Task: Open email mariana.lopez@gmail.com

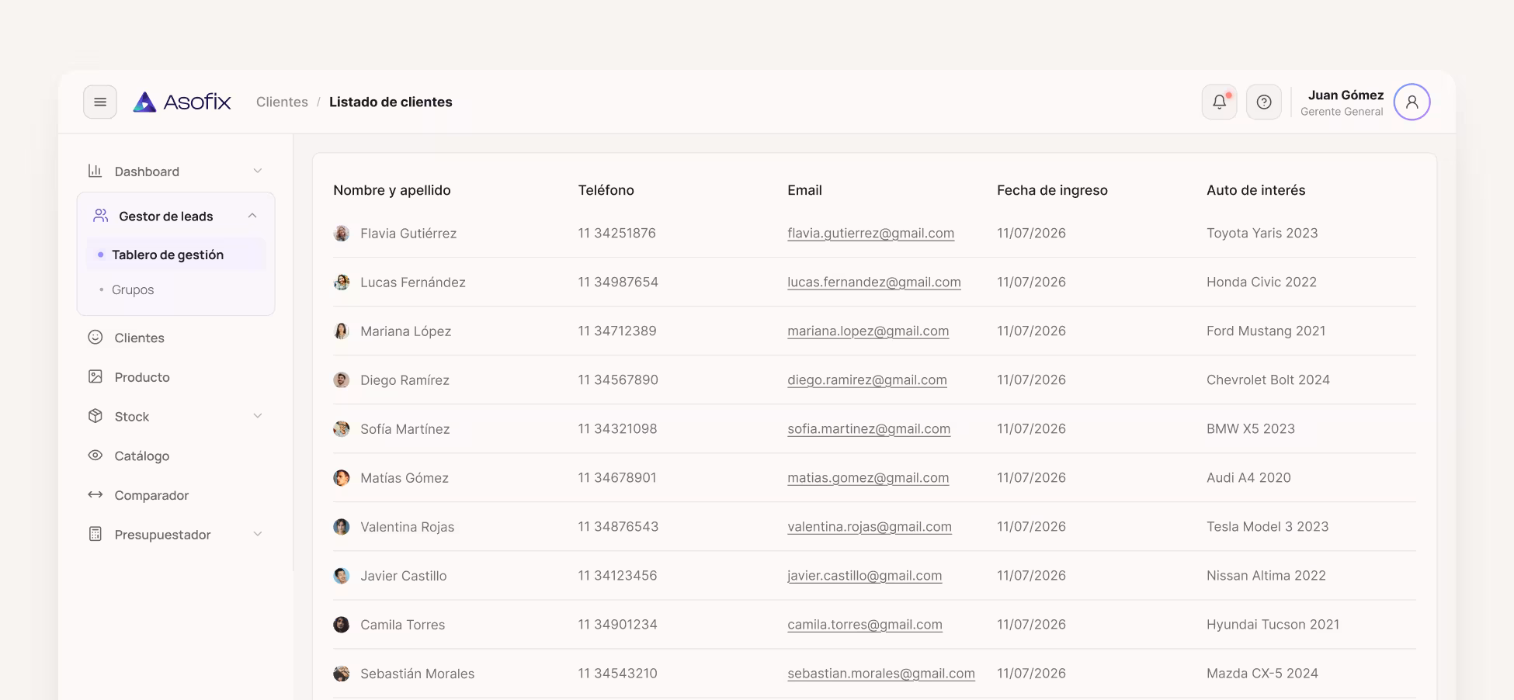Action: pos(868,331)
